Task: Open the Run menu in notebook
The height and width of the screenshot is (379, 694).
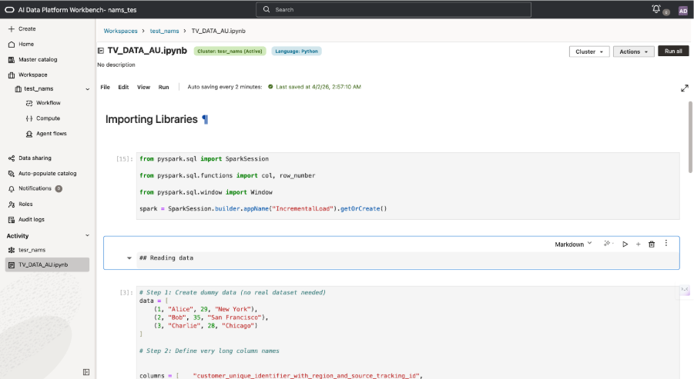Action: tap(163, 87)
